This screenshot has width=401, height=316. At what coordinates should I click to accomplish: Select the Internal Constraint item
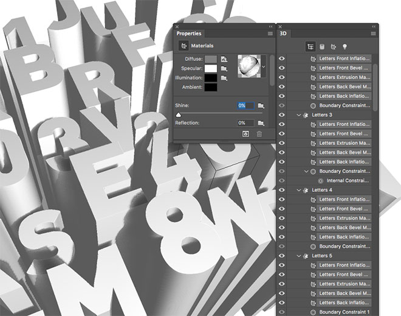point(348,181)
